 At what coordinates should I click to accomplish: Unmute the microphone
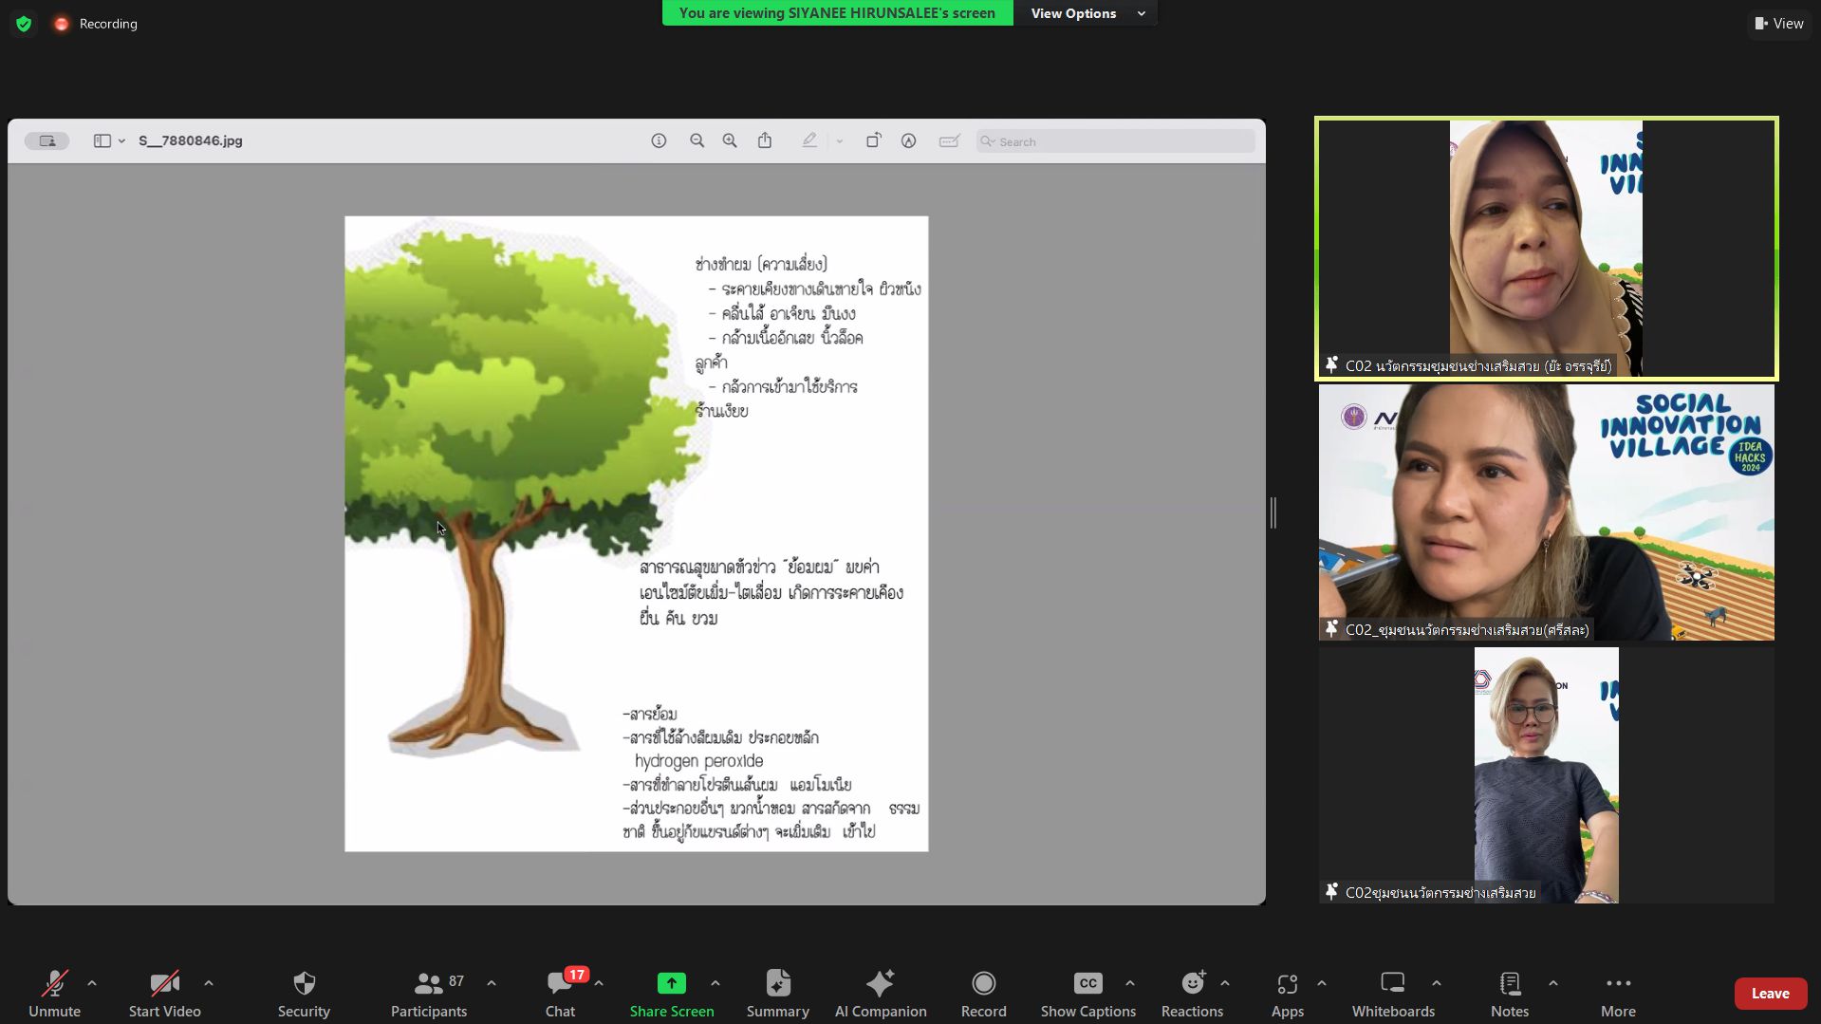click(x=54, y=993)
